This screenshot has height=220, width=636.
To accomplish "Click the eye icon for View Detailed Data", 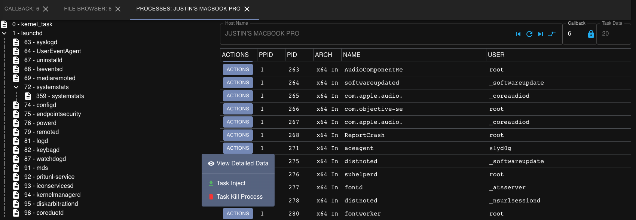I will (x=211, y=164).
